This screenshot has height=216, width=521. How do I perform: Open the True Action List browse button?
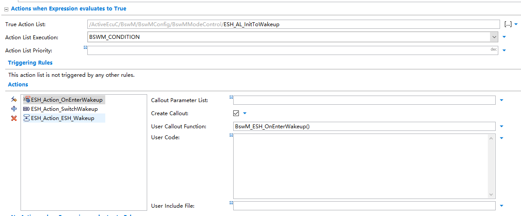pos(508,24)
